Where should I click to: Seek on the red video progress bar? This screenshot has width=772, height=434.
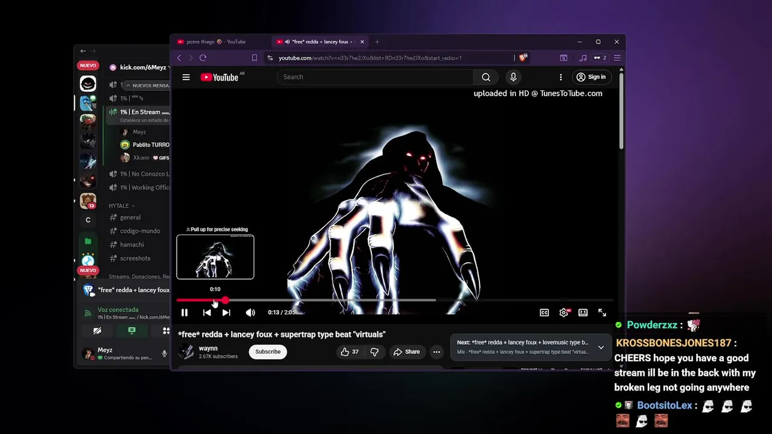click(395, 300)
